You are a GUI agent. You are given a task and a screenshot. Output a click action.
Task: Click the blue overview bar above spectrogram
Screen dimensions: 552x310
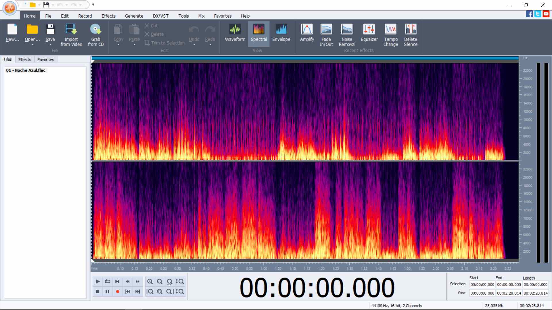305,58
